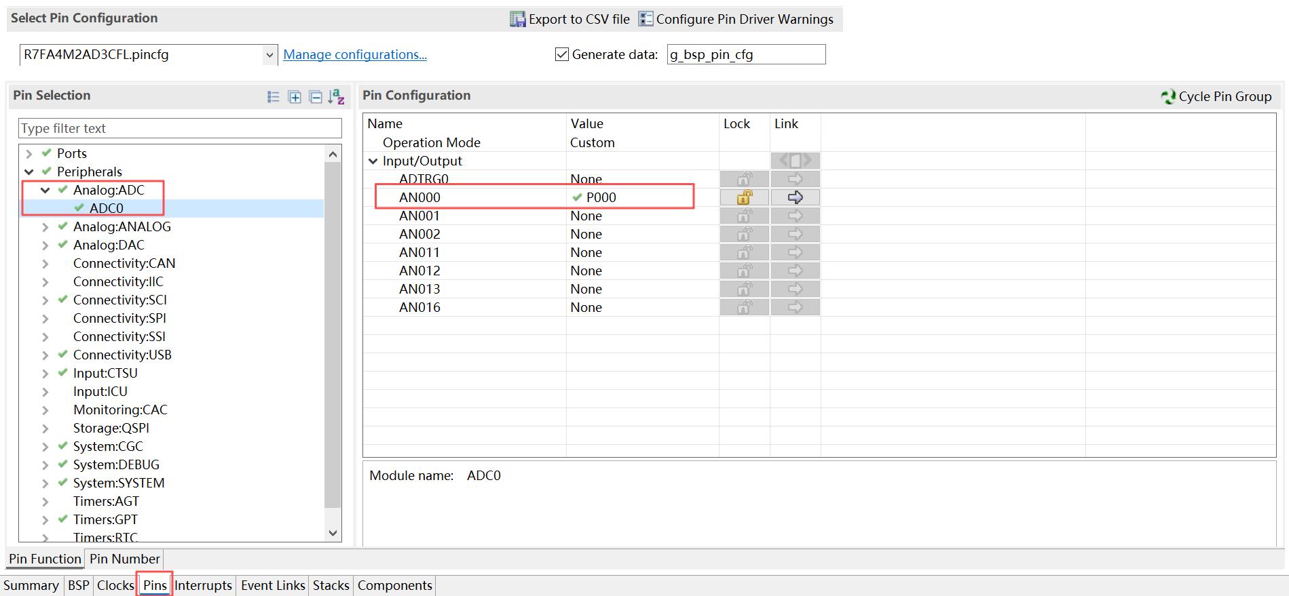Expand the Ports tree node
The width and height of the screenshot is (1289, 596).
[x=29, y=154]
